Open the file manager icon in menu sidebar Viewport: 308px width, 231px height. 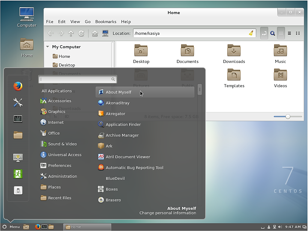click(x=18, y=135)
